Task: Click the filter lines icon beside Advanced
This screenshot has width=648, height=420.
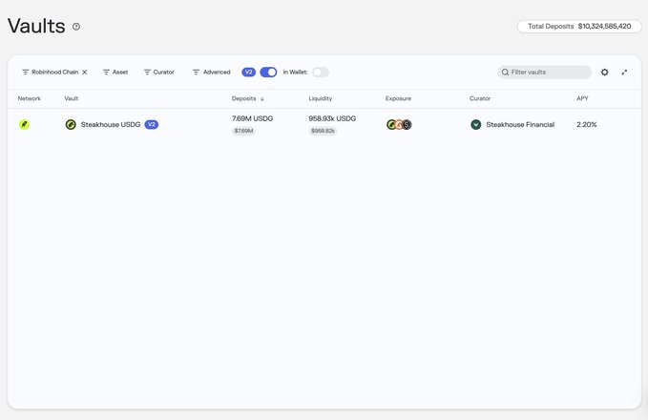Action: (x=196, y=72)
